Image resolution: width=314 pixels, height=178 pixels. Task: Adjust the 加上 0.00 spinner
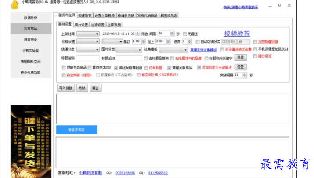[168, 41]
